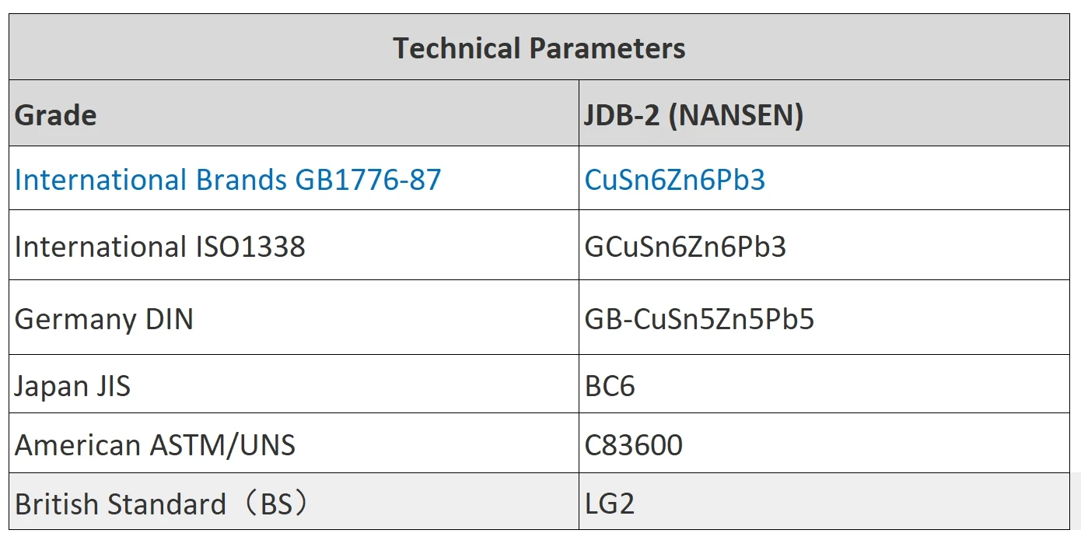1081x537 pixels.
Task: Click the word Parameters in title
Action: click(607, 48)
